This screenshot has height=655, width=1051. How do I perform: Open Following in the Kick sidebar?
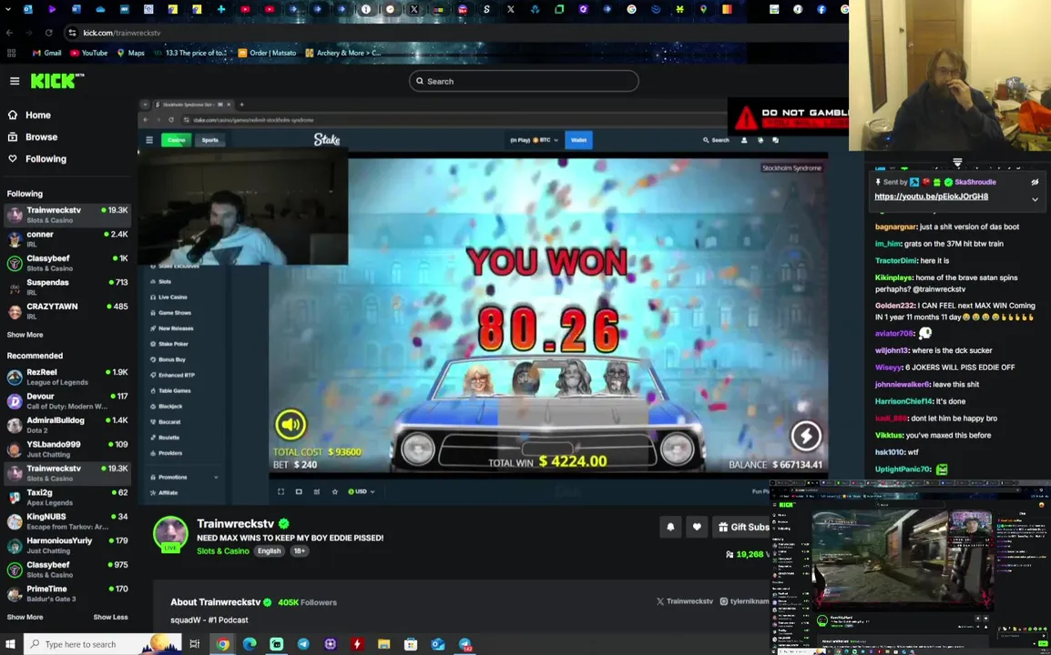coord(46,158)
